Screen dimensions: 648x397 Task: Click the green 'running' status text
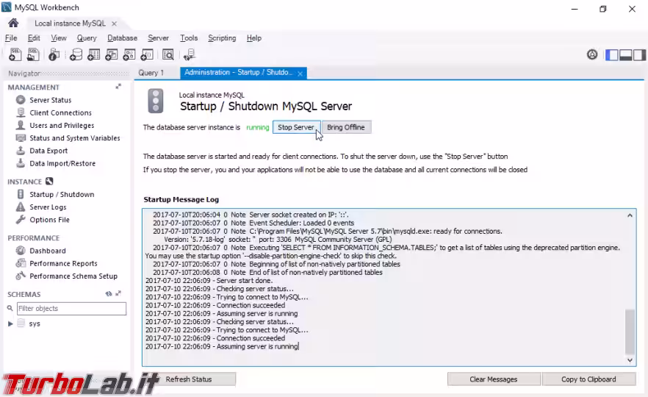pyautogui.click(x=257, y=127)
